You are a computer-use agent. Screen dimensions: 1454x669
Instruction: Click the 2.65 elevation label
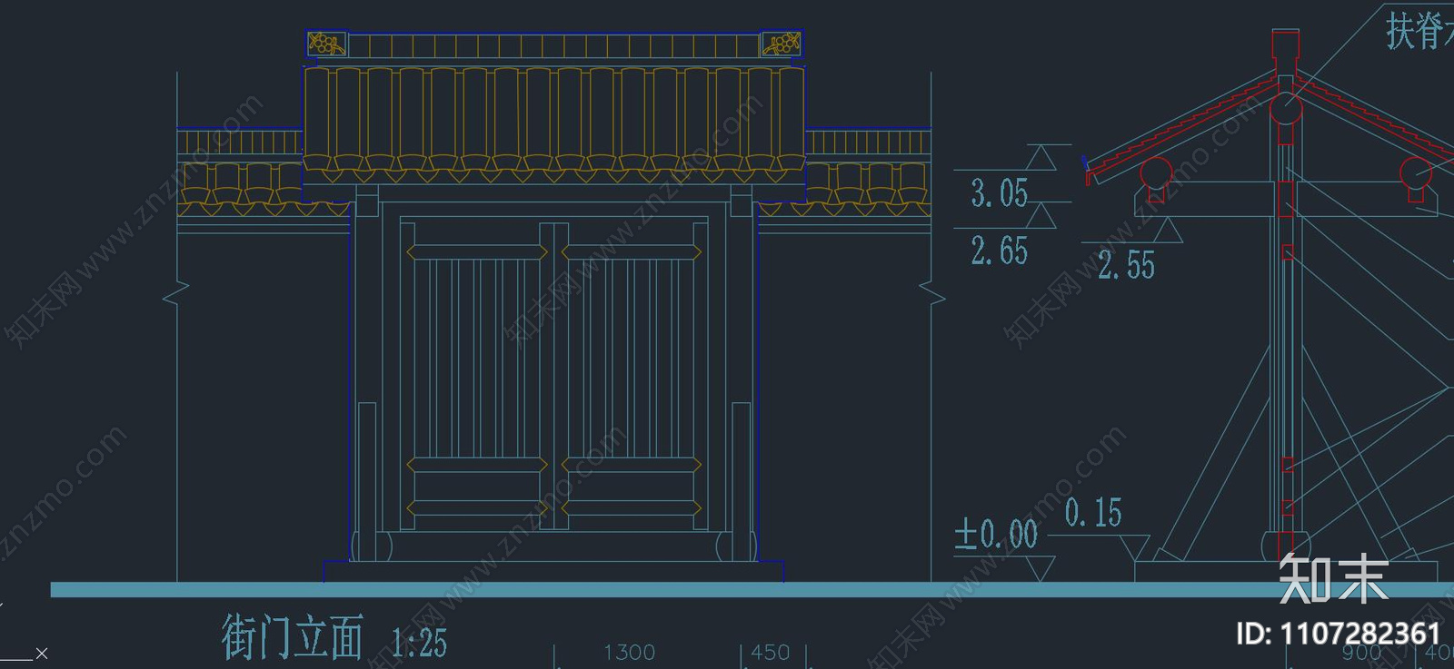999,251
